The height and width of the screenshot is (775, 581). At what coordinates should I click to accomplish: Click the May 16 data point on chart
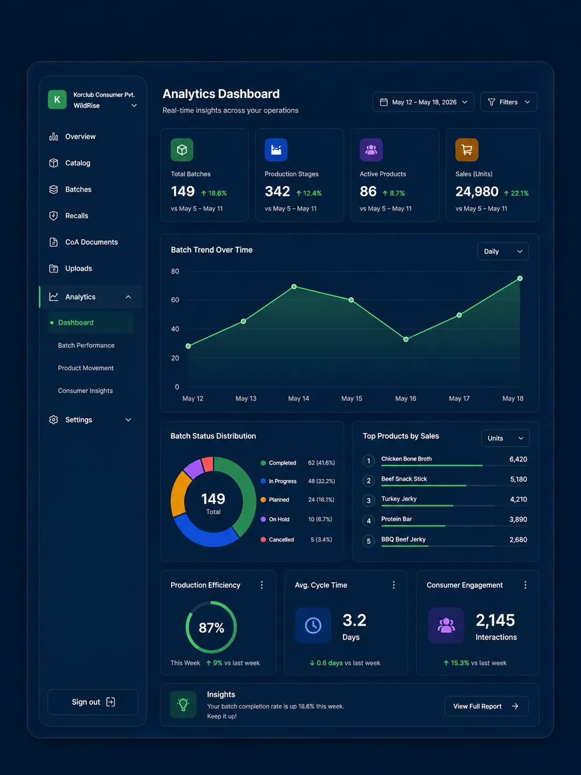click(x=406, y=339)
